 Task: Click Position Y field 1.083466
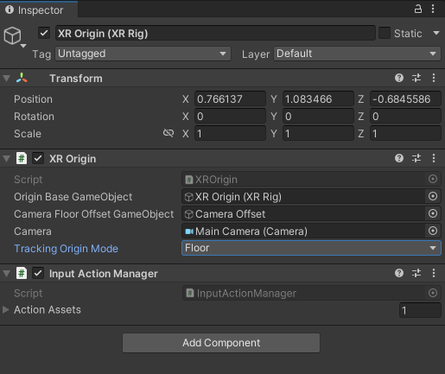pos(318,99)
